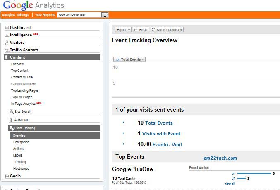
Task: Click the Google Analytics logo
Action: pos(34,5)
